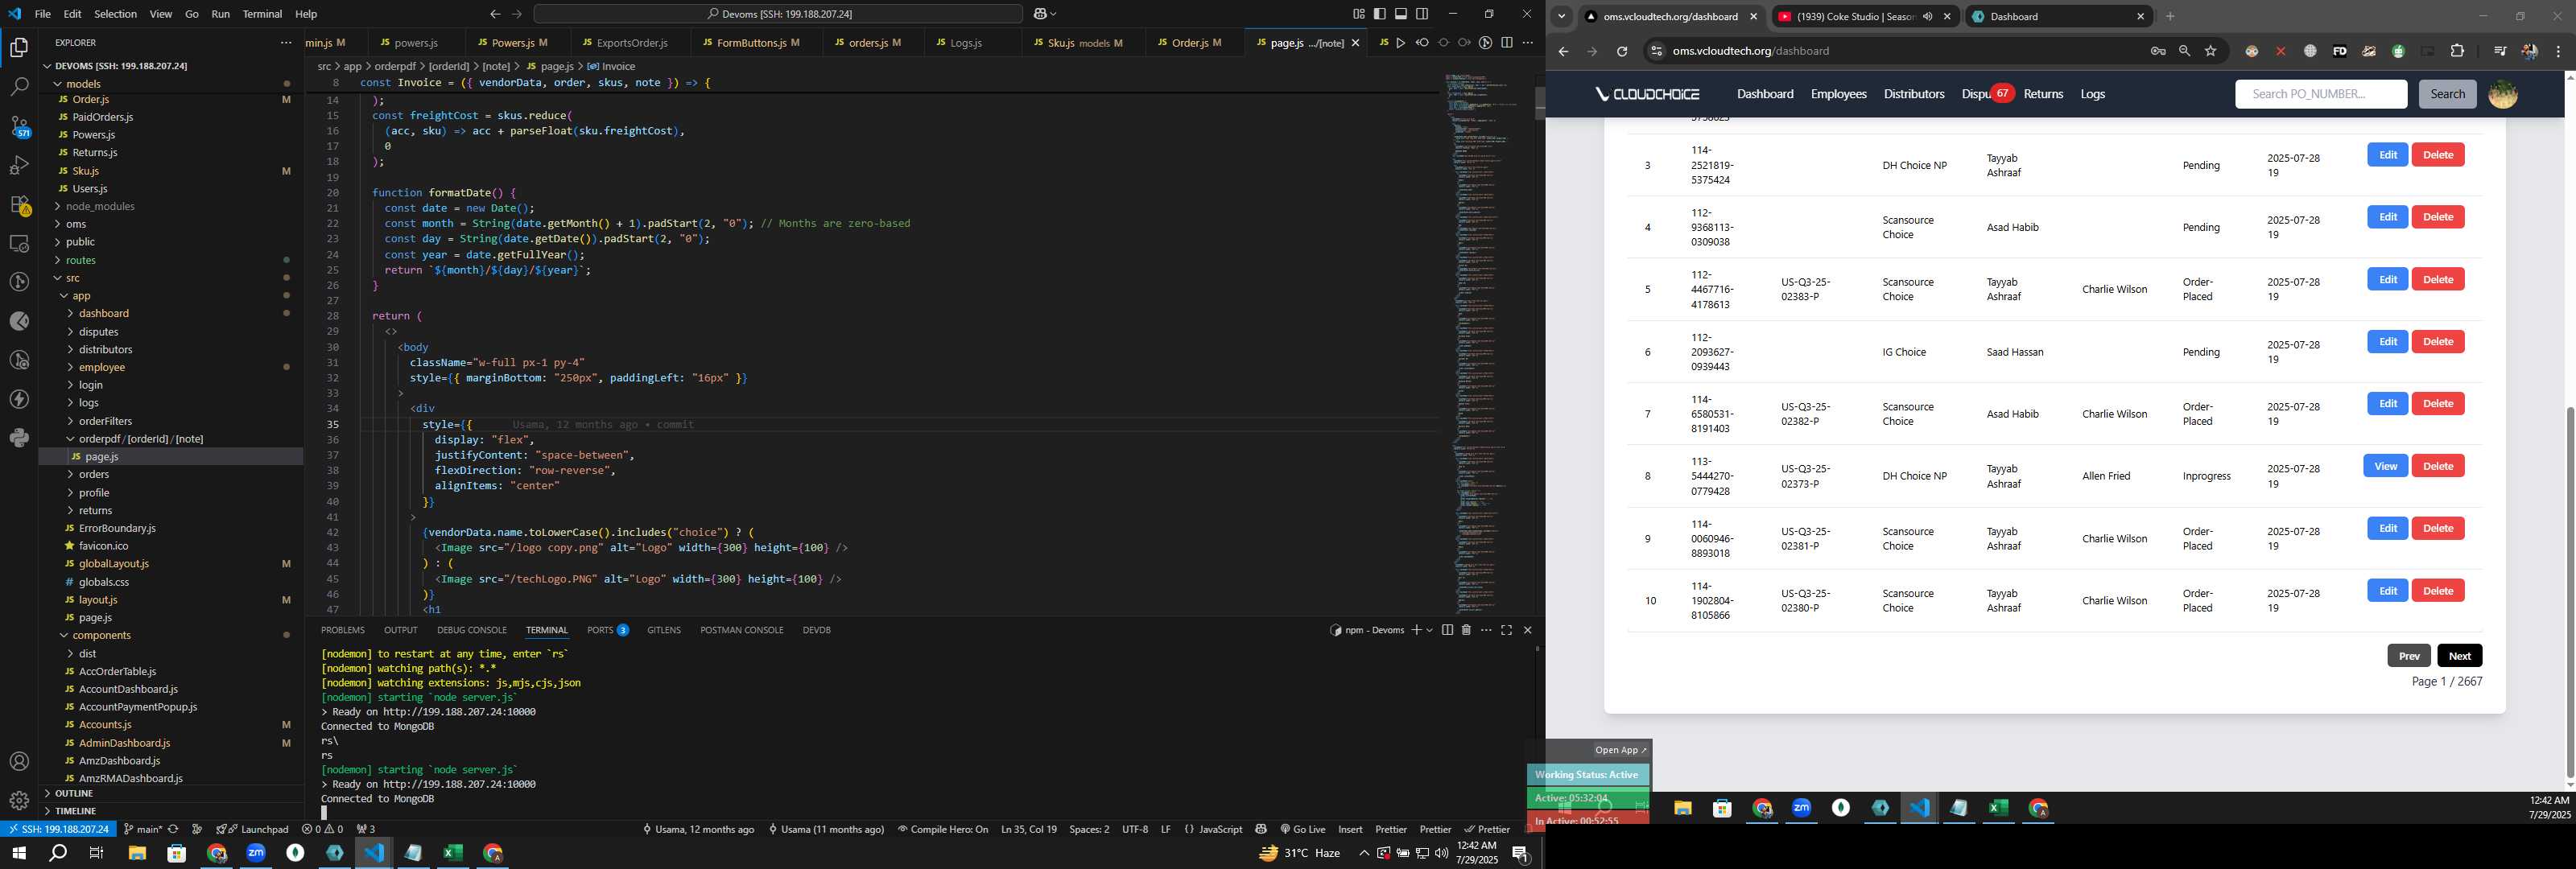Open the Accounts icon in activity bar
This screenshot has width=2576, height=869.
click(19, 762)
